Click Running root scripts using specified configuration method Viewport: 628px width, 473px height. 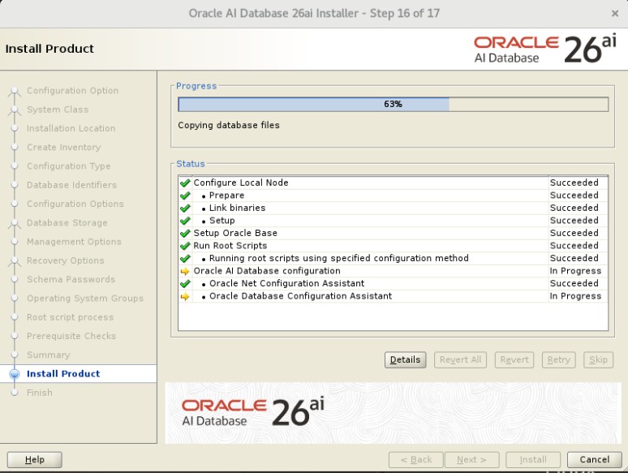coord(339,258)
